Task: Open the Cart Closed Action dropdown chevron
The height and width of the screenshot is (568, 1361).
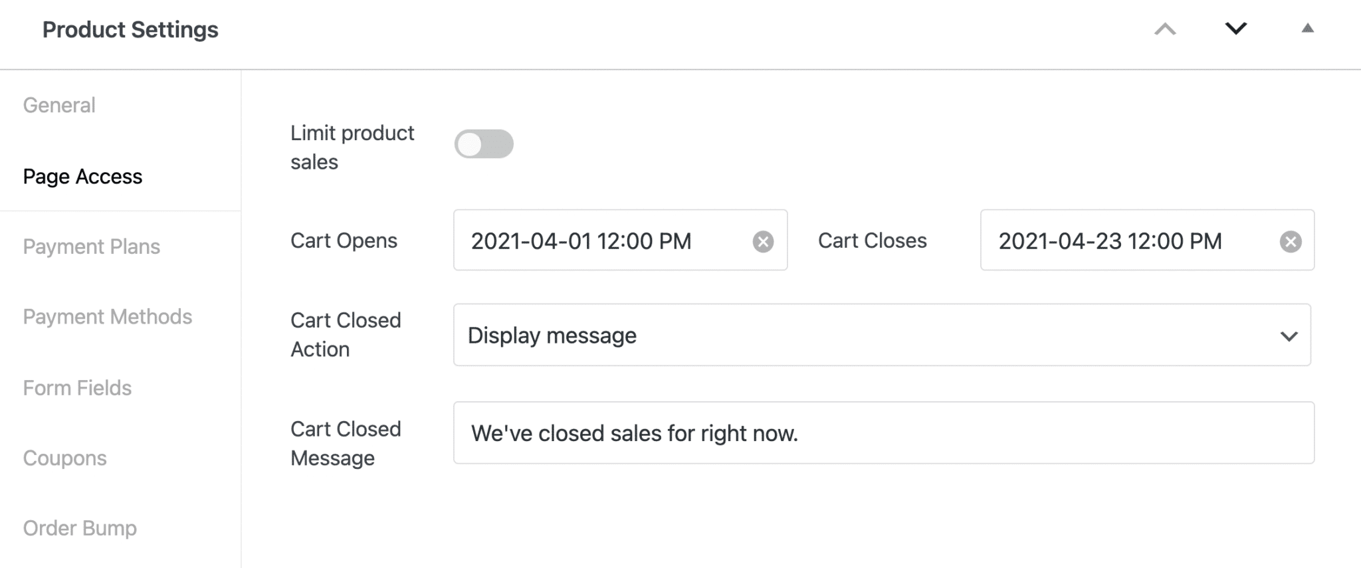Action: (x=1288, y=335)
